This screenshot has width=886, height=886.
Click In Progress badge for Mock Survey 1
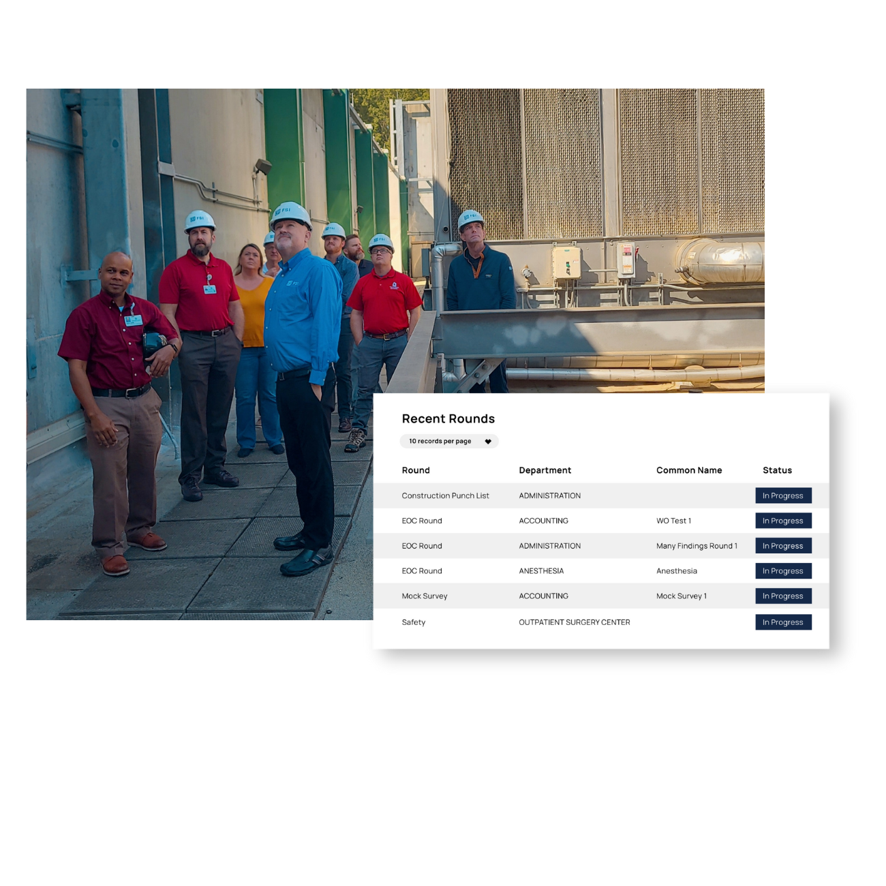(782, 596)
